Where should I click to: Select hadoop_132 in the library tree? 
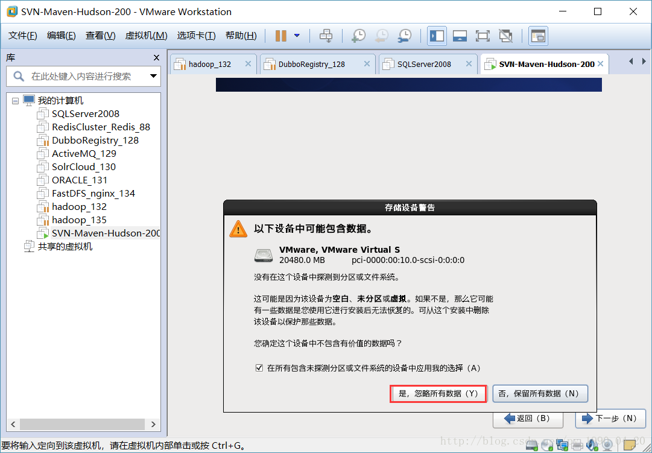coord(79,207)
